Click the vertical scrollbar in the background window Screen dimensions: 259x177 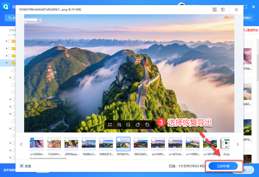tap(258, 67)
